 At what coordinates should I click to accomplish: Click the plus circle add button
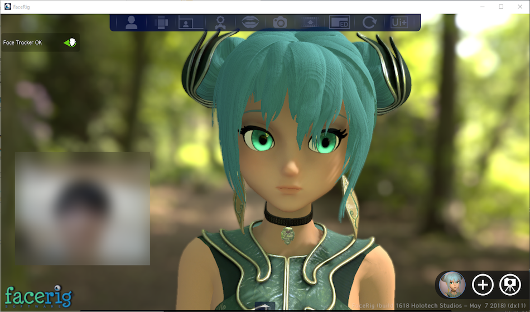483,285
